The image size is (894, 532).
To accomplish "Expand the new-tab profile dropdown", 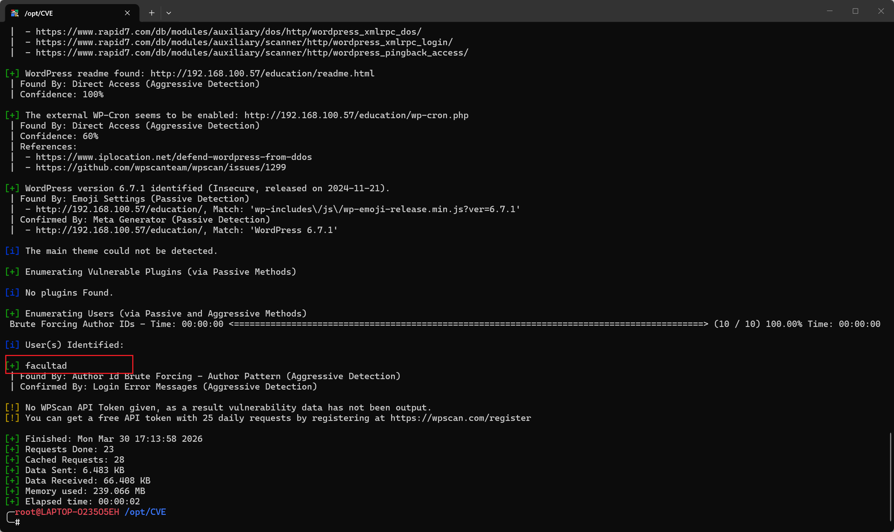I will [x=169, y=13].
